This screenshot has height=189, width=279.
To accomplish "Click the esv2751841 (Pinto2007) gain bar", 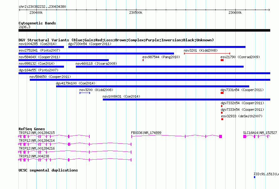I will (96, 54).
